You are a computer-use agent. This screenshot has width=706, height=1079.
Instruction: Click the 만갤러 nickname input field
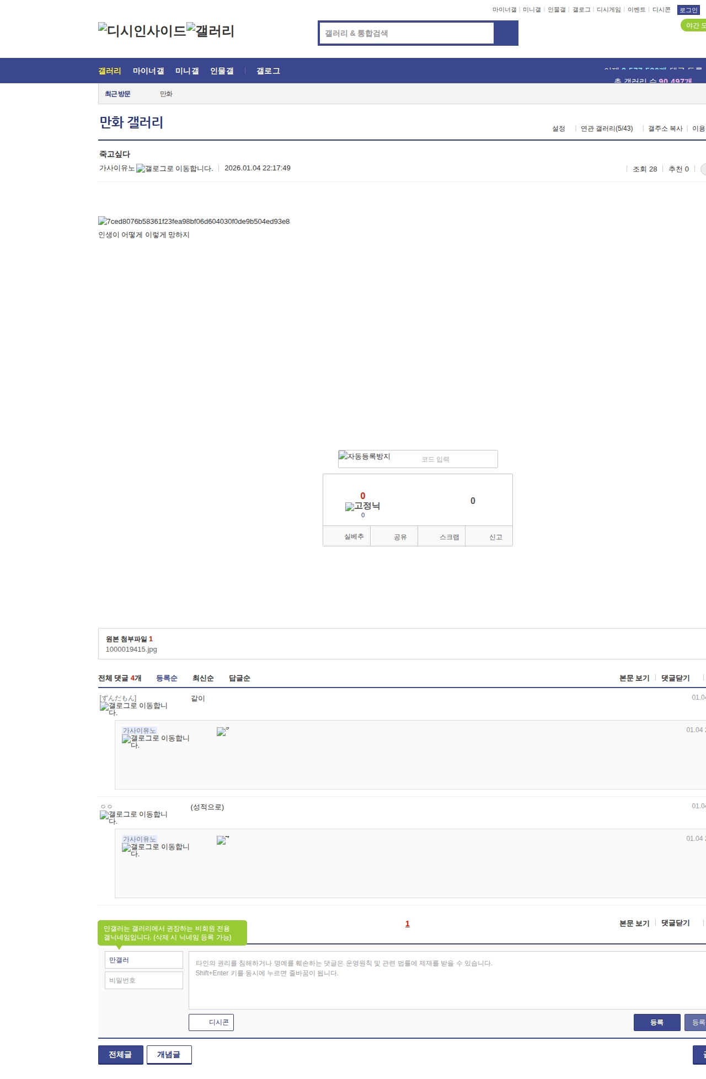[x=144, y=960]
